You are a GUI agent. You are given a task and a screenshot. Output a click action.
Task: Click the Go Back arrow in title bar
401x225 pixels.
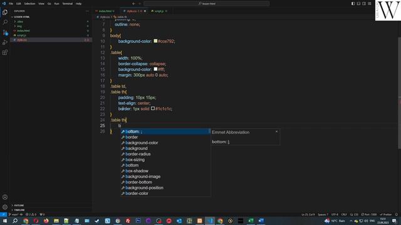(133, 4)
